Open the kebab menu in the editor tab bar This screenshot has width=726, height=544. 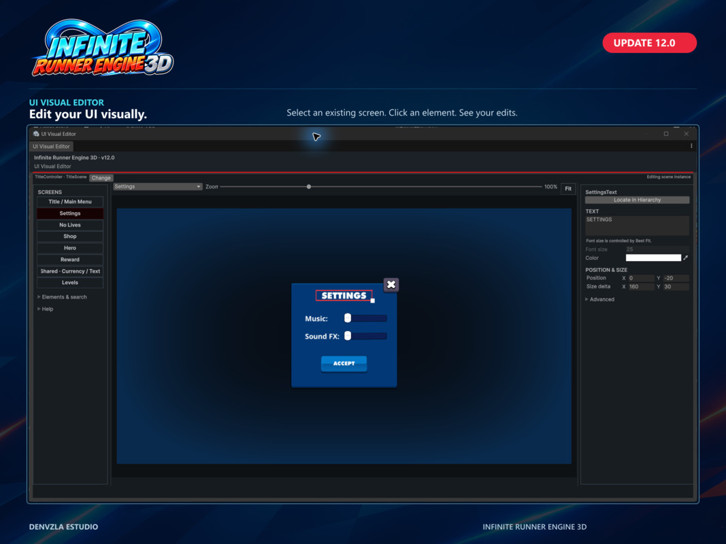[x=691, y=146]
